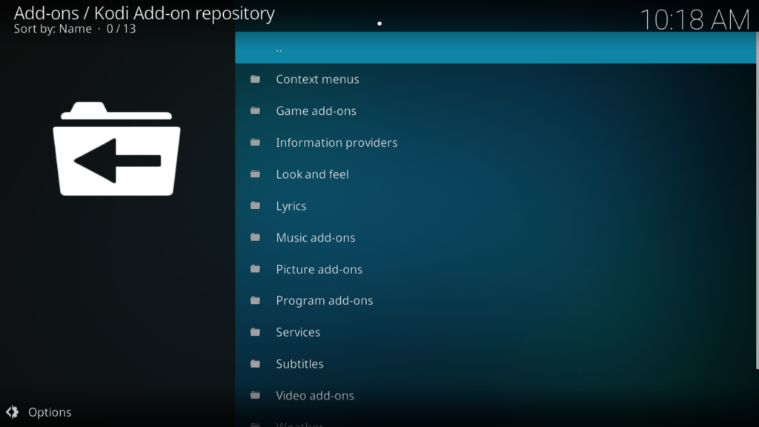Open the Services add-ons folder
The height and width of the screenshot is (427, 759).
(x=298, y=332)
